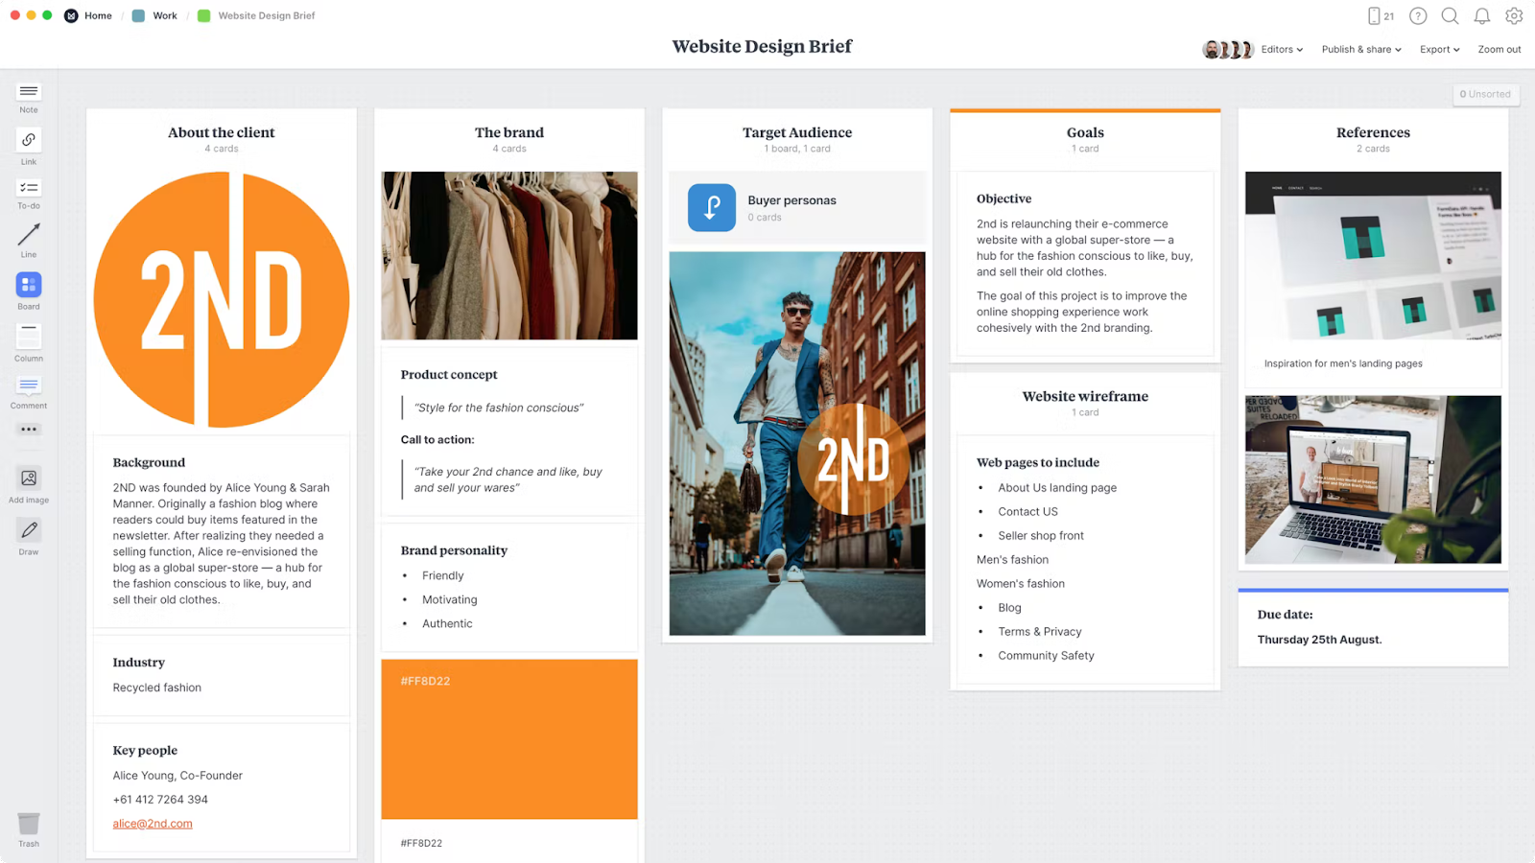Open the Publish & share menu
This screenshot has height=863, width=1535.
pyautogui.click(x=1360, y=50)
